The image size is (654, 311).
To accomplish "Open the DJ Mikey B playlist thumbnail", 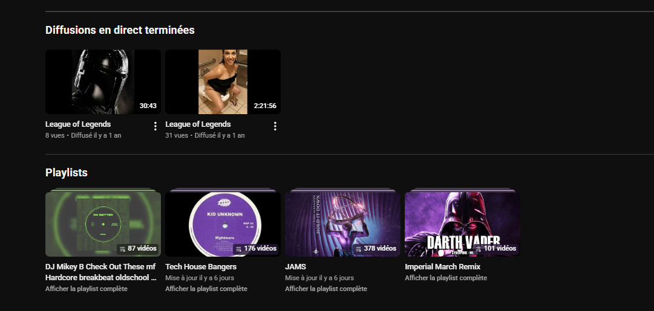I will (103, 224).
